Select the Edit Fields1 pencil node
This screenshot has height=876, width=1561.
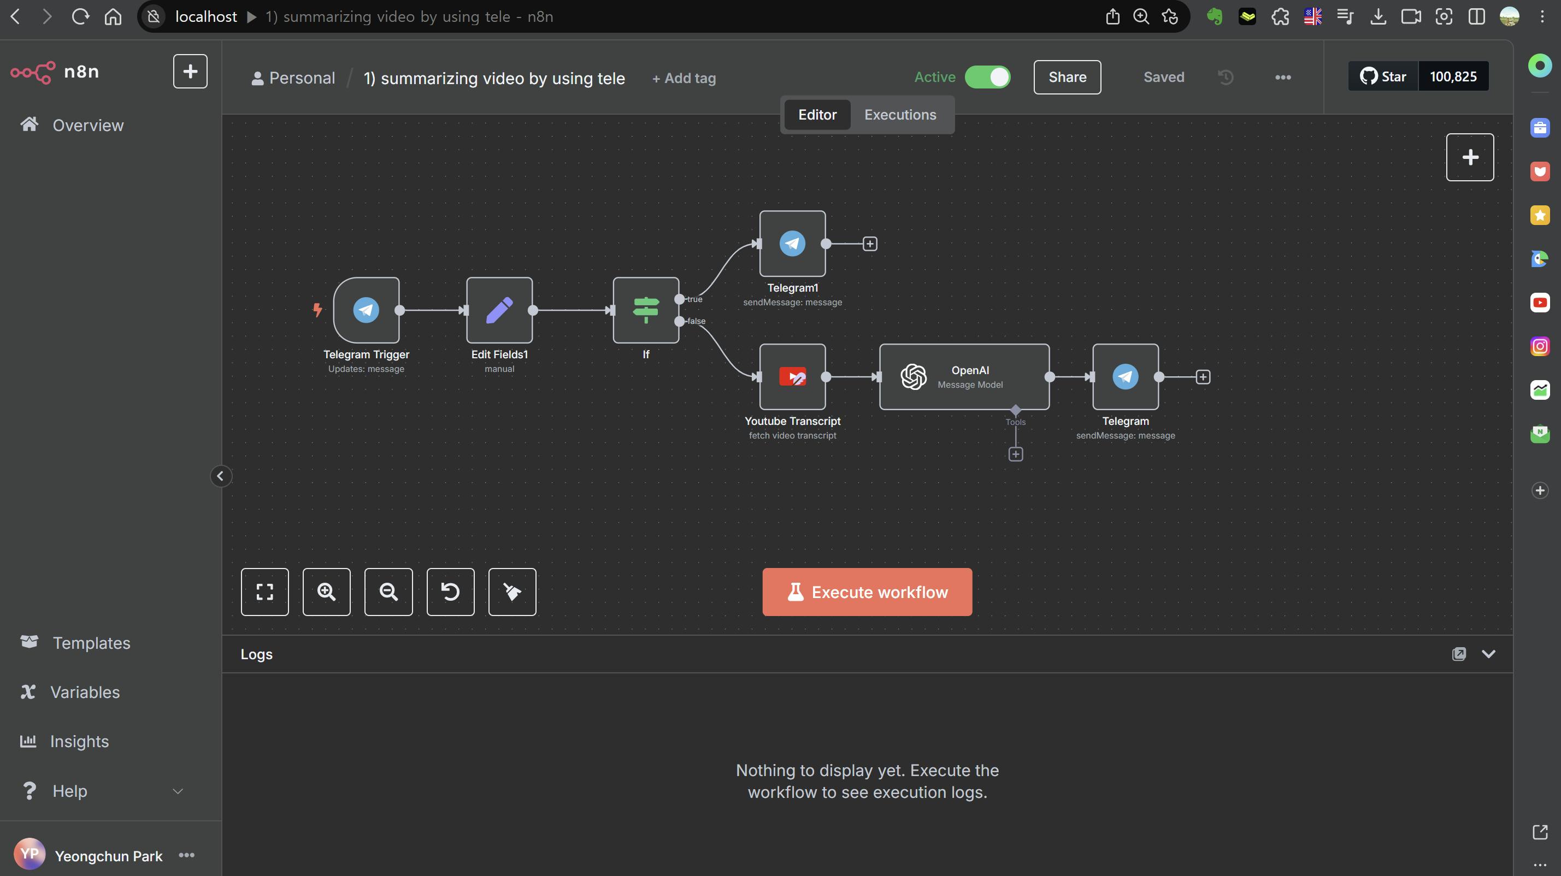click(x=499, y=310)
